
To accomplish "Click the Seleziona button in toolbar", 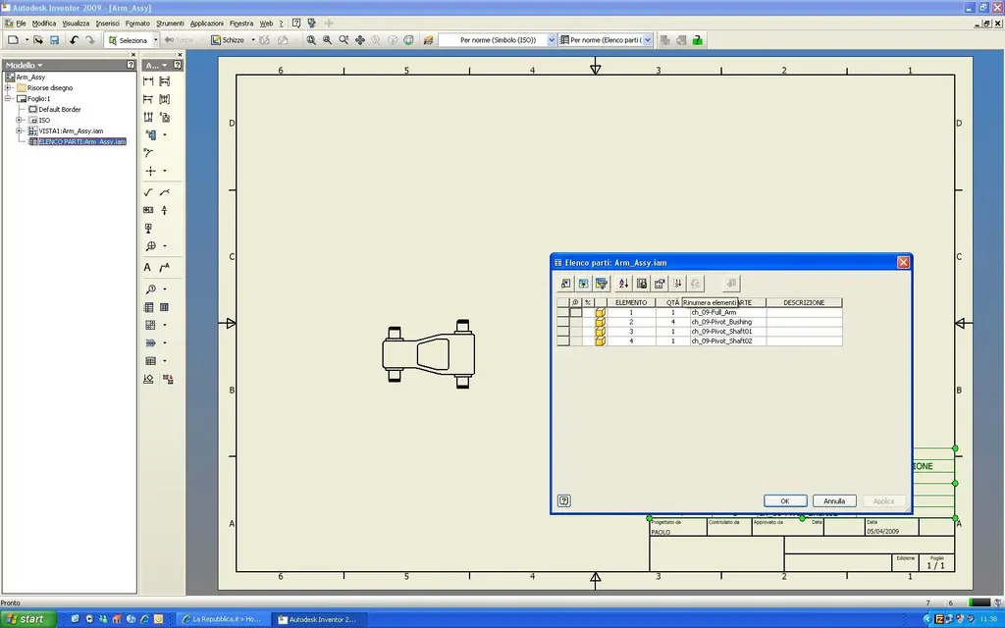I will coord(128,39).
